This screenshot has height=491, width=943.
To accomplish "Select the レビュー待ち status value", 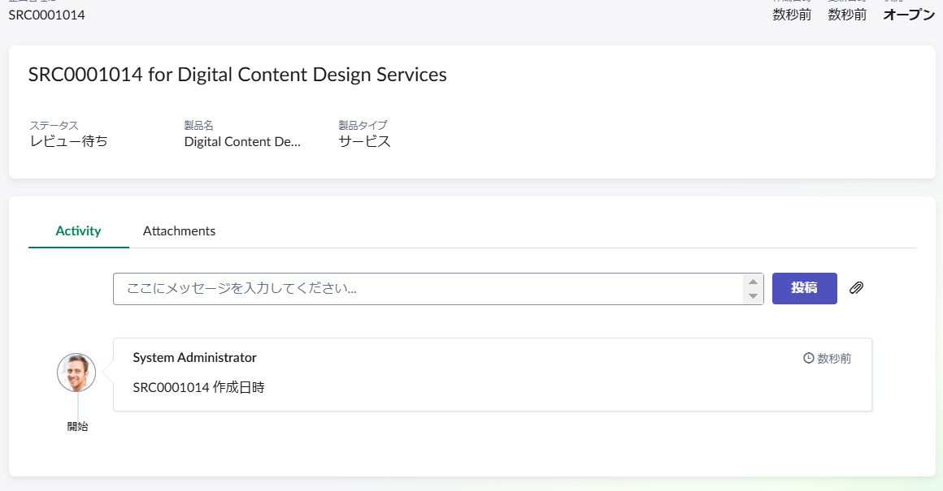I will pyautogui.click(x=68, y=141).
